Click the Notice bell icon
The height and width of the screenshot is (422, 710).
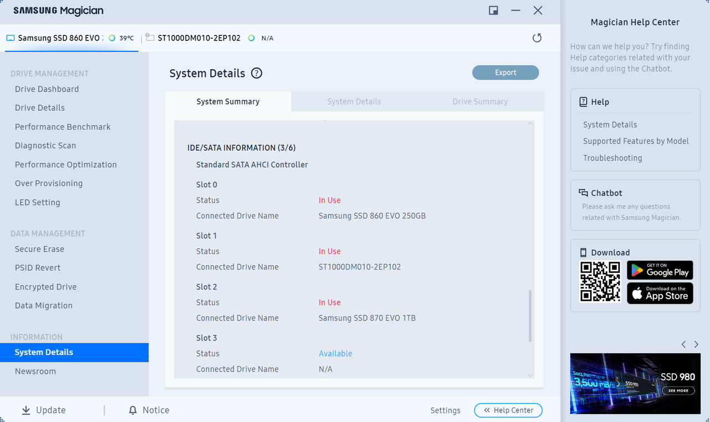(133, 410)
